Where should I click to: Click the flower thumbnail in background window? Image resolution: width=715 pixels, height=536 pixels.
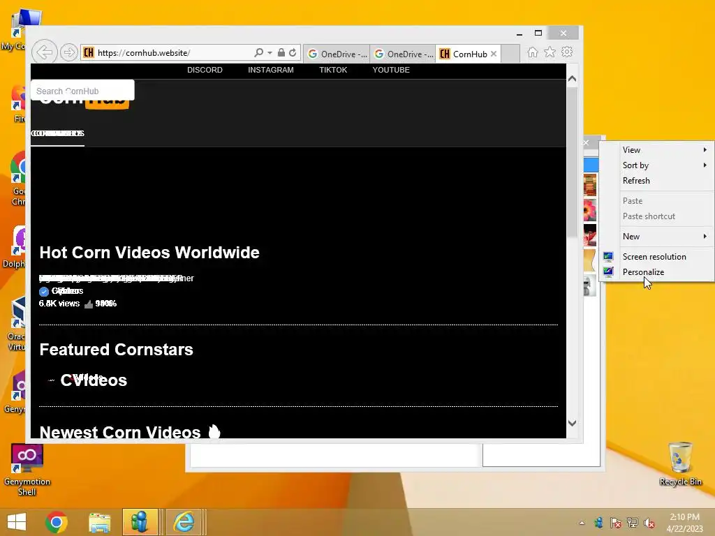(589, 210)
